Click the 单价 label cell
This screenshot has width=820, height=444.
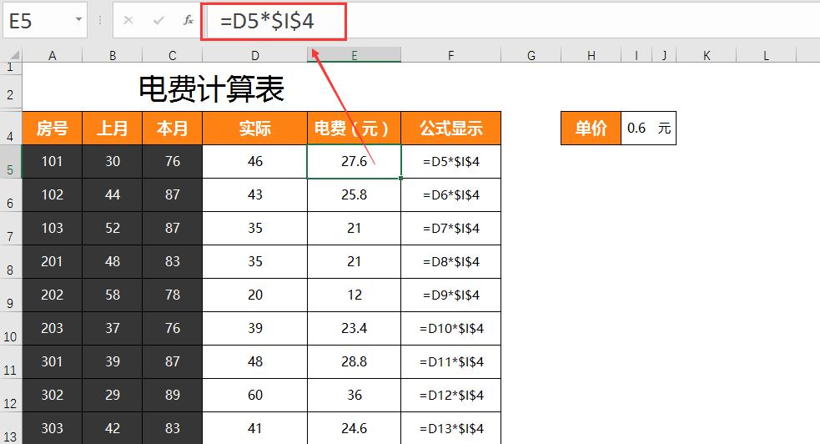click(x=591, y=129)
